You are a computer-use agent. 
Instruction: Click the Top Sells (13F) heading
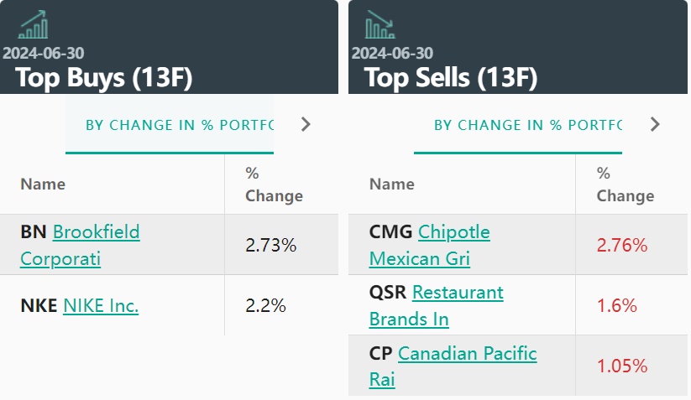[451, 79]
